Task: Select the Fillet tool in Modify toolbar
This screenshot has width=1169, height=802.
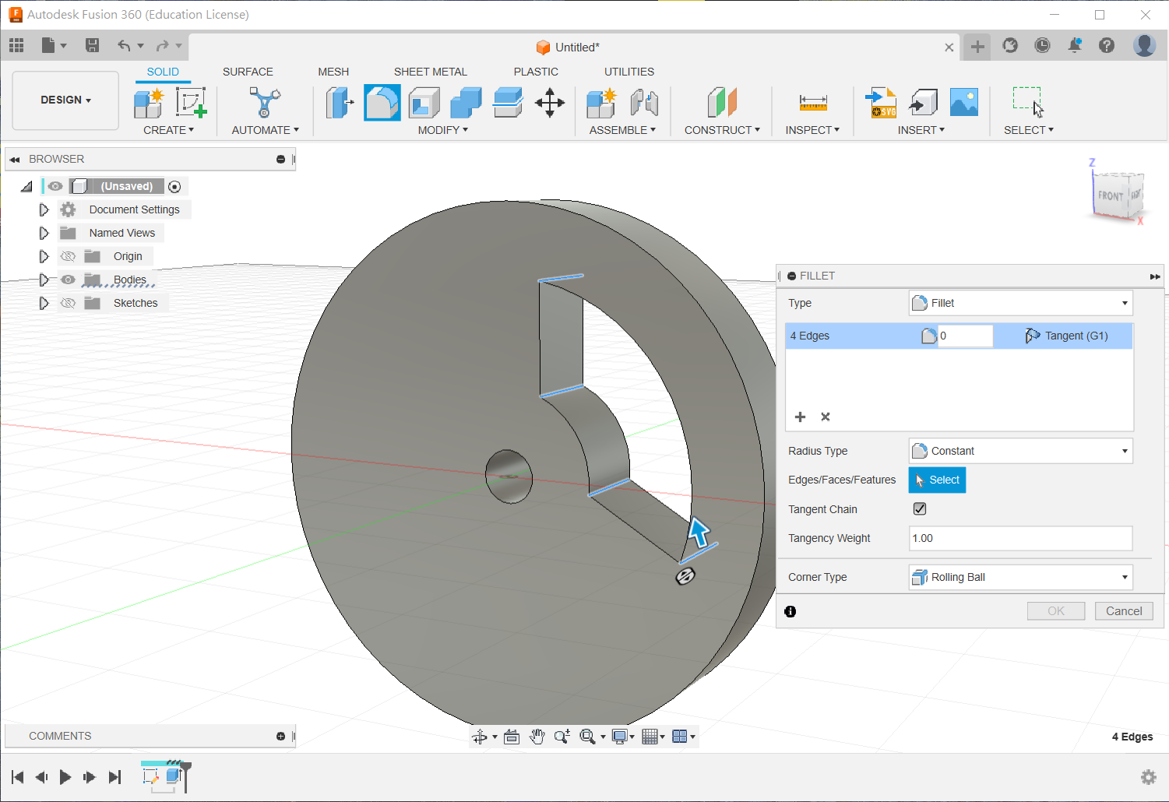Action: tap(382, 103)
